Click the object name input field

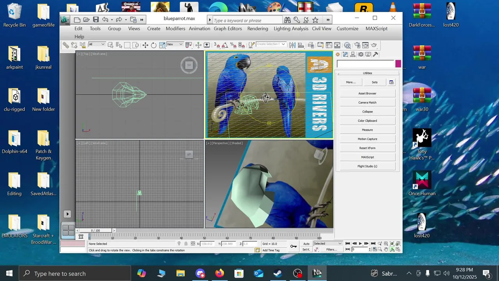(365, 64)
